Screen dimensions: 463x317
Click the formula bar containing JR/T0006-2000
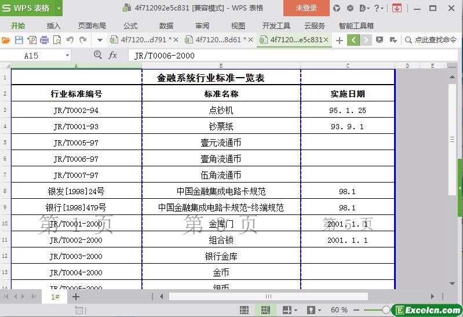(292, 56)
